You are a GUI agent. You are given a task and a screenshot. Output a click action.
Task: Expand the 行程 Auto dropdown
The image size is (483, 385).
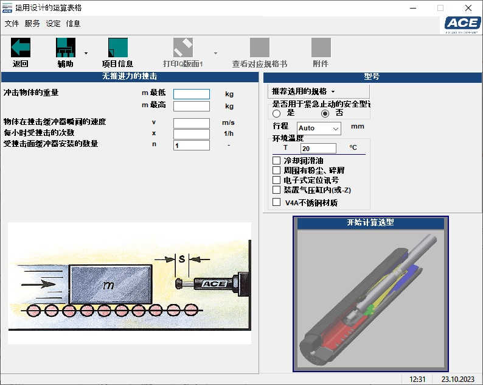tap(335, 128)
